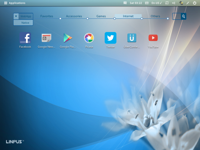Select the Internet category tab
The image size is (200, 150).
pyautogui.click(x=128, y=16)
